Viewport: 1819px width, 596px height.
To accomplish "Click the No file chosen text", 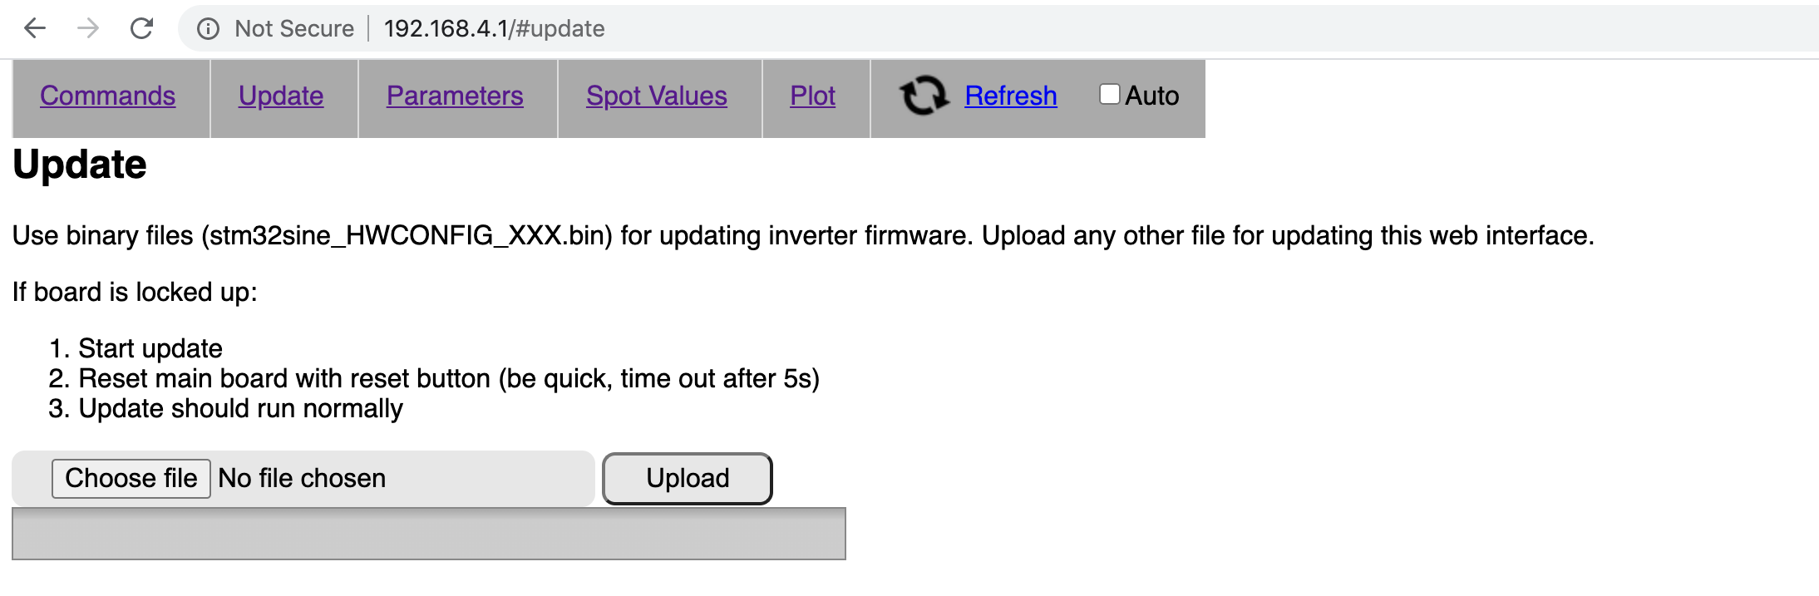I will point(302,479).
